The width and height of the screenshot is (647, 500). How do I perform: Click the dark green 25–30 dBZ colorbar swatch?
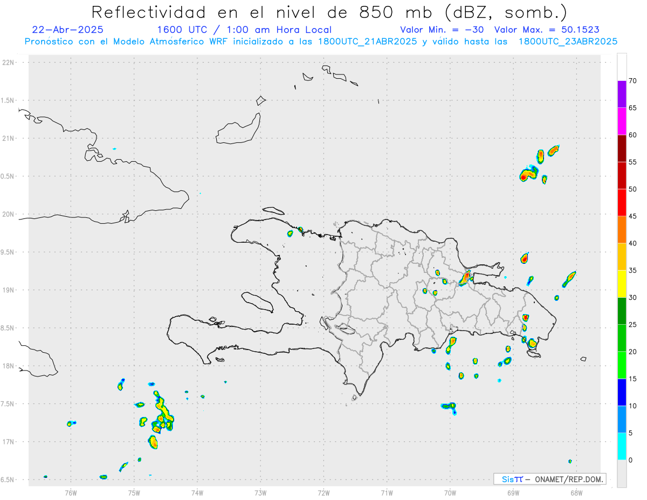pyautogui.click(x=622, y=311)
